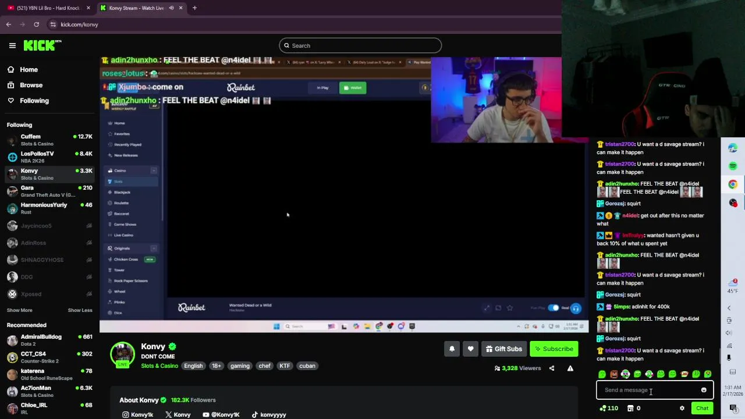Image resolution: width=745 pixels, height=419 pixels.
Task: Collapse the Casino section in Rainbet sidebar
Action: [154, 171]
